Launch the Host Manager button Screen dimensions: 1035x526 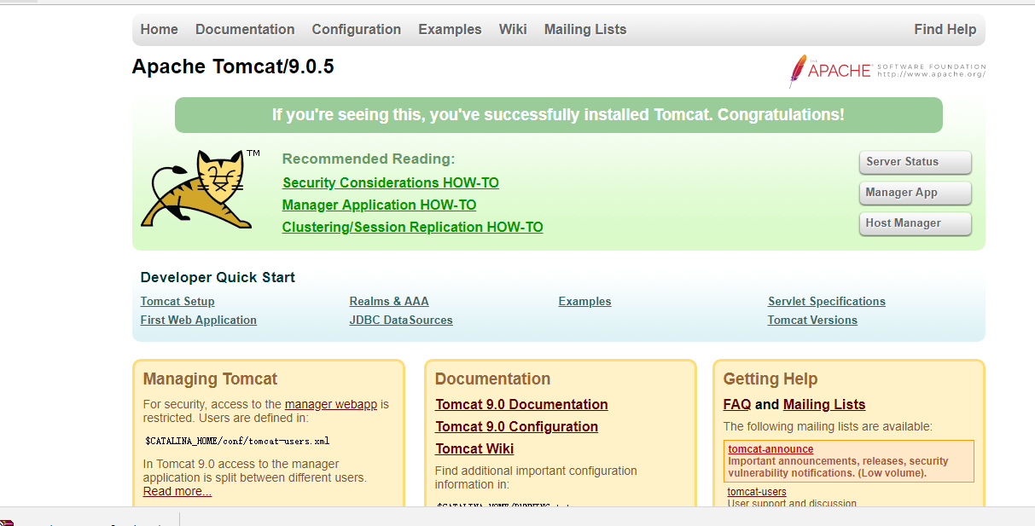(x=916, y=223)
